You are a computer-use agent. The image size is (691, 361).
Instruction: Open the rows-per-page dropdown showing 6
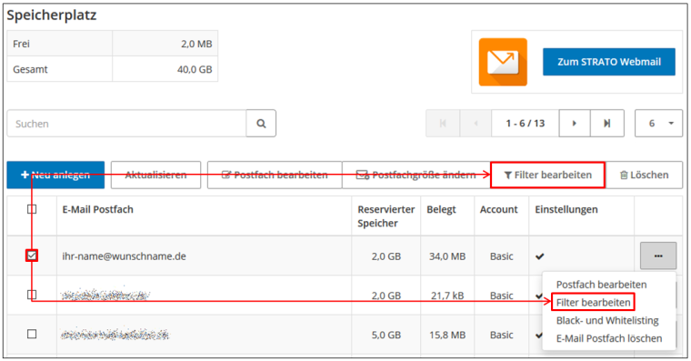658,124
